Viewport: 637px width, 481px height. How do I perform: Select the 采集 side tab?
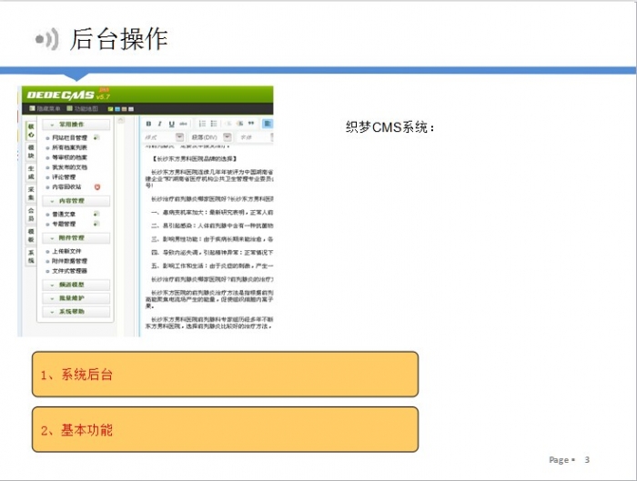(x=30, y=193)
